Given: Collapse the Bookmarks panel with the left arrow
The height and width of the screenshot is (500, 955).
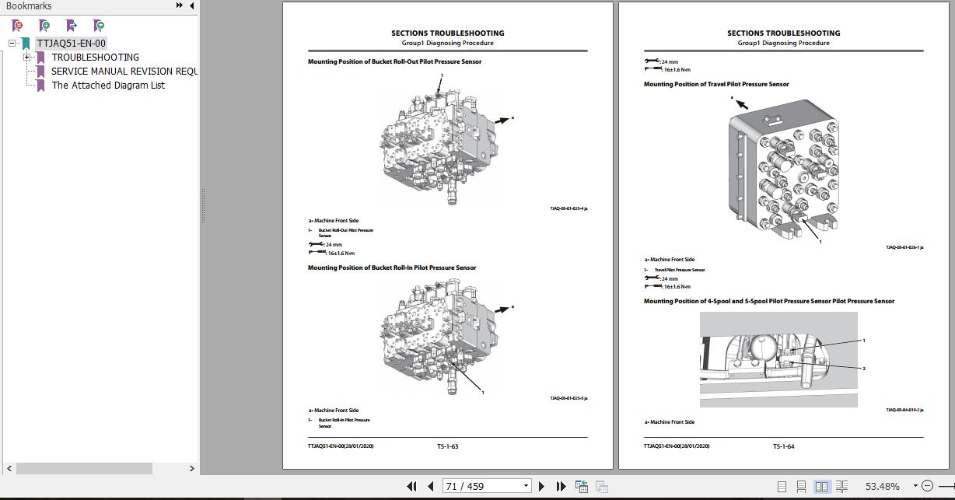Looking at the screenshot, I should tap(192, 5).
